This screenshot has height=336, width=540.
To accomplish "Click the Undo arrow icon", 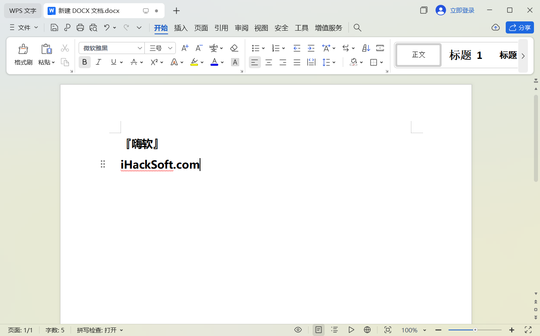I will pyautogui.click(x=106, y=27).
